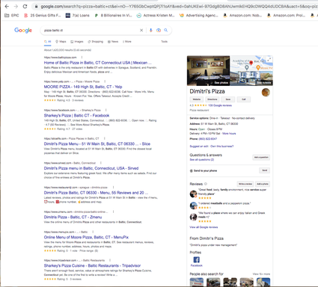Switch to the Shopping tab
The height and width of the screenshot is (287, 318).
pyautogui.click(x=96, y=42)
